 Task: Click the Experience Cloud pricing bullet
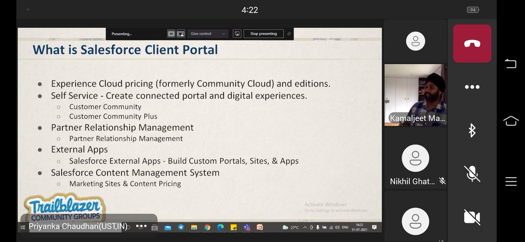[191, 83]
